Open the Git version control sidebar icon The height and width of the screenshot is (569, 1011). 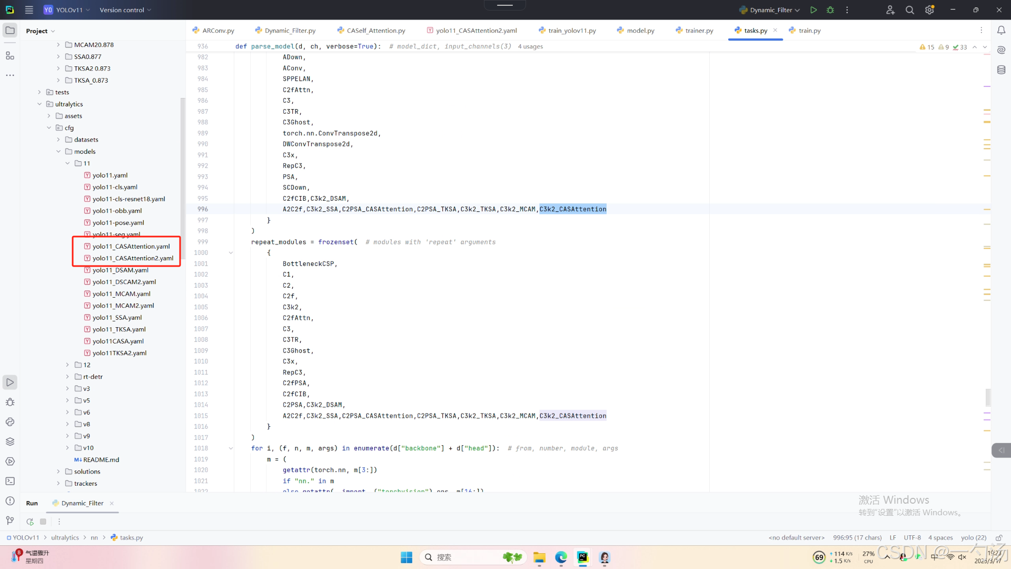[10, 521]
